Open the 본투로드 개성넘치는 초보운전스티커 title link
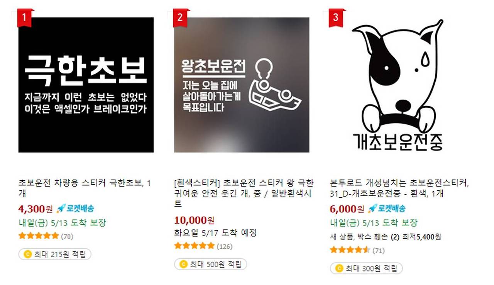 pyautogui.click(x=400, y=188)
